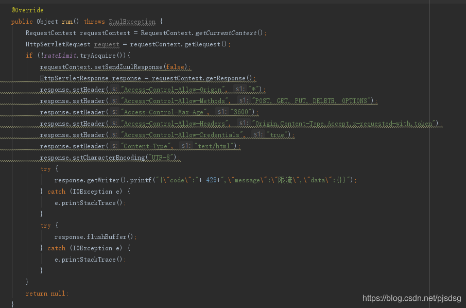Click the flushBuffer method call
466x308 pixels.
[107, 236]
